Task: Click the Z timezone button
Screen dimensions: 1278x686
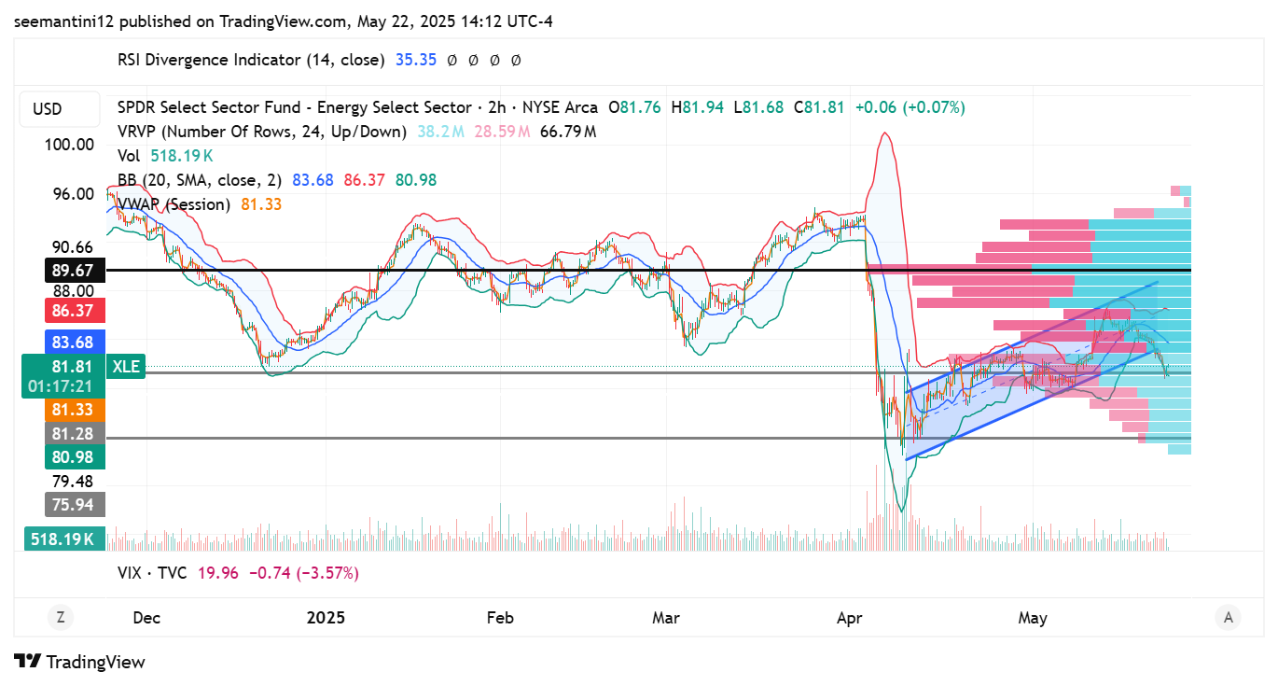Action: point(60,617)
